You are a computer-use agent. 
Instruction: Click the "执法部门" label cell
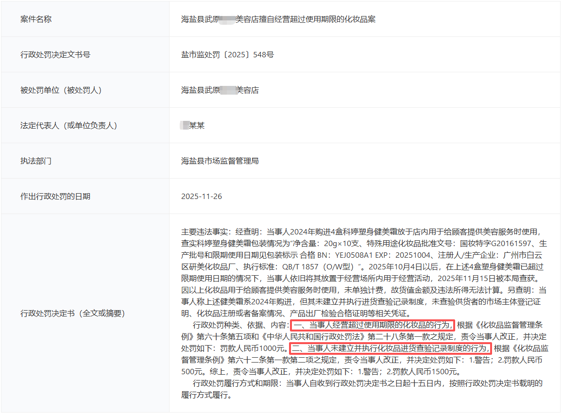click(36, 161)
